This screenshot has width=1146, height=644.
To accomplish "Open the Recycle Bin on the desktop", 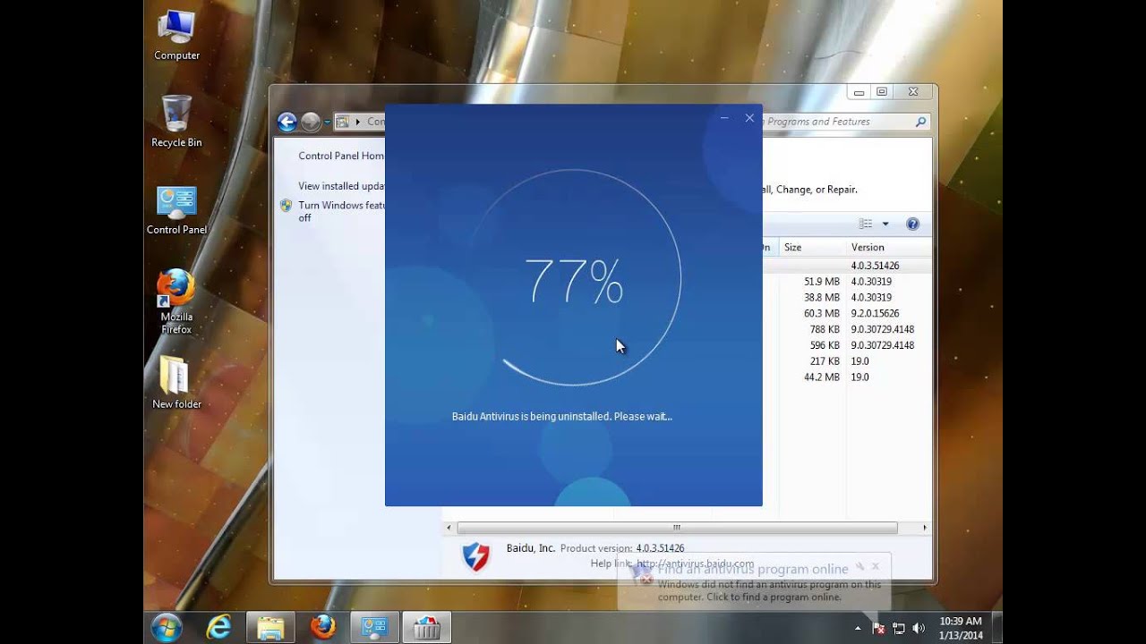I will (176, 122).
